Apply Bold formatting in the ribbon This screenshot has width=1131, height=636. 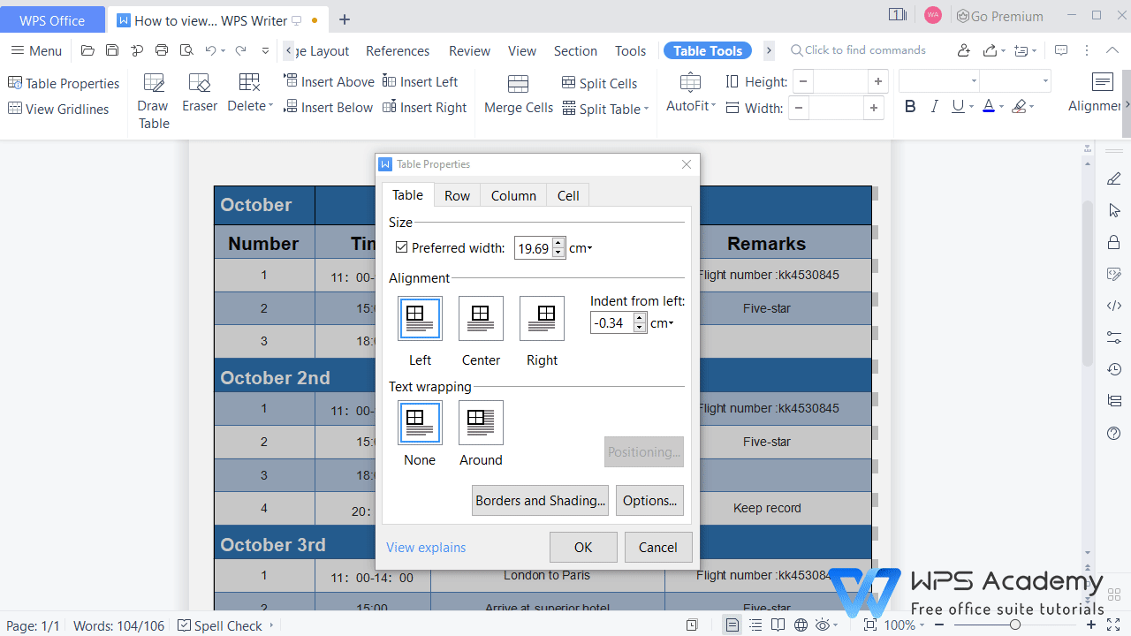tap(910, 107)
